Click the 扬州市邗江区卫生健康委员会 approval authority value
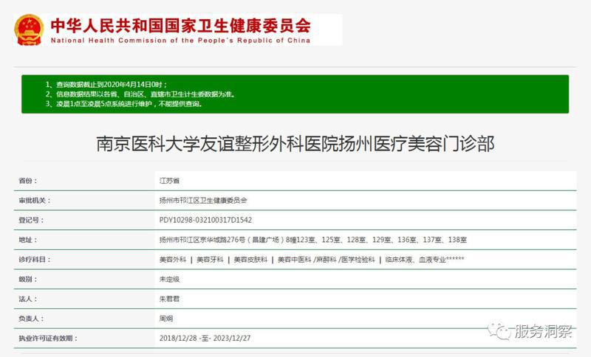591x357 pixels. 203,200
